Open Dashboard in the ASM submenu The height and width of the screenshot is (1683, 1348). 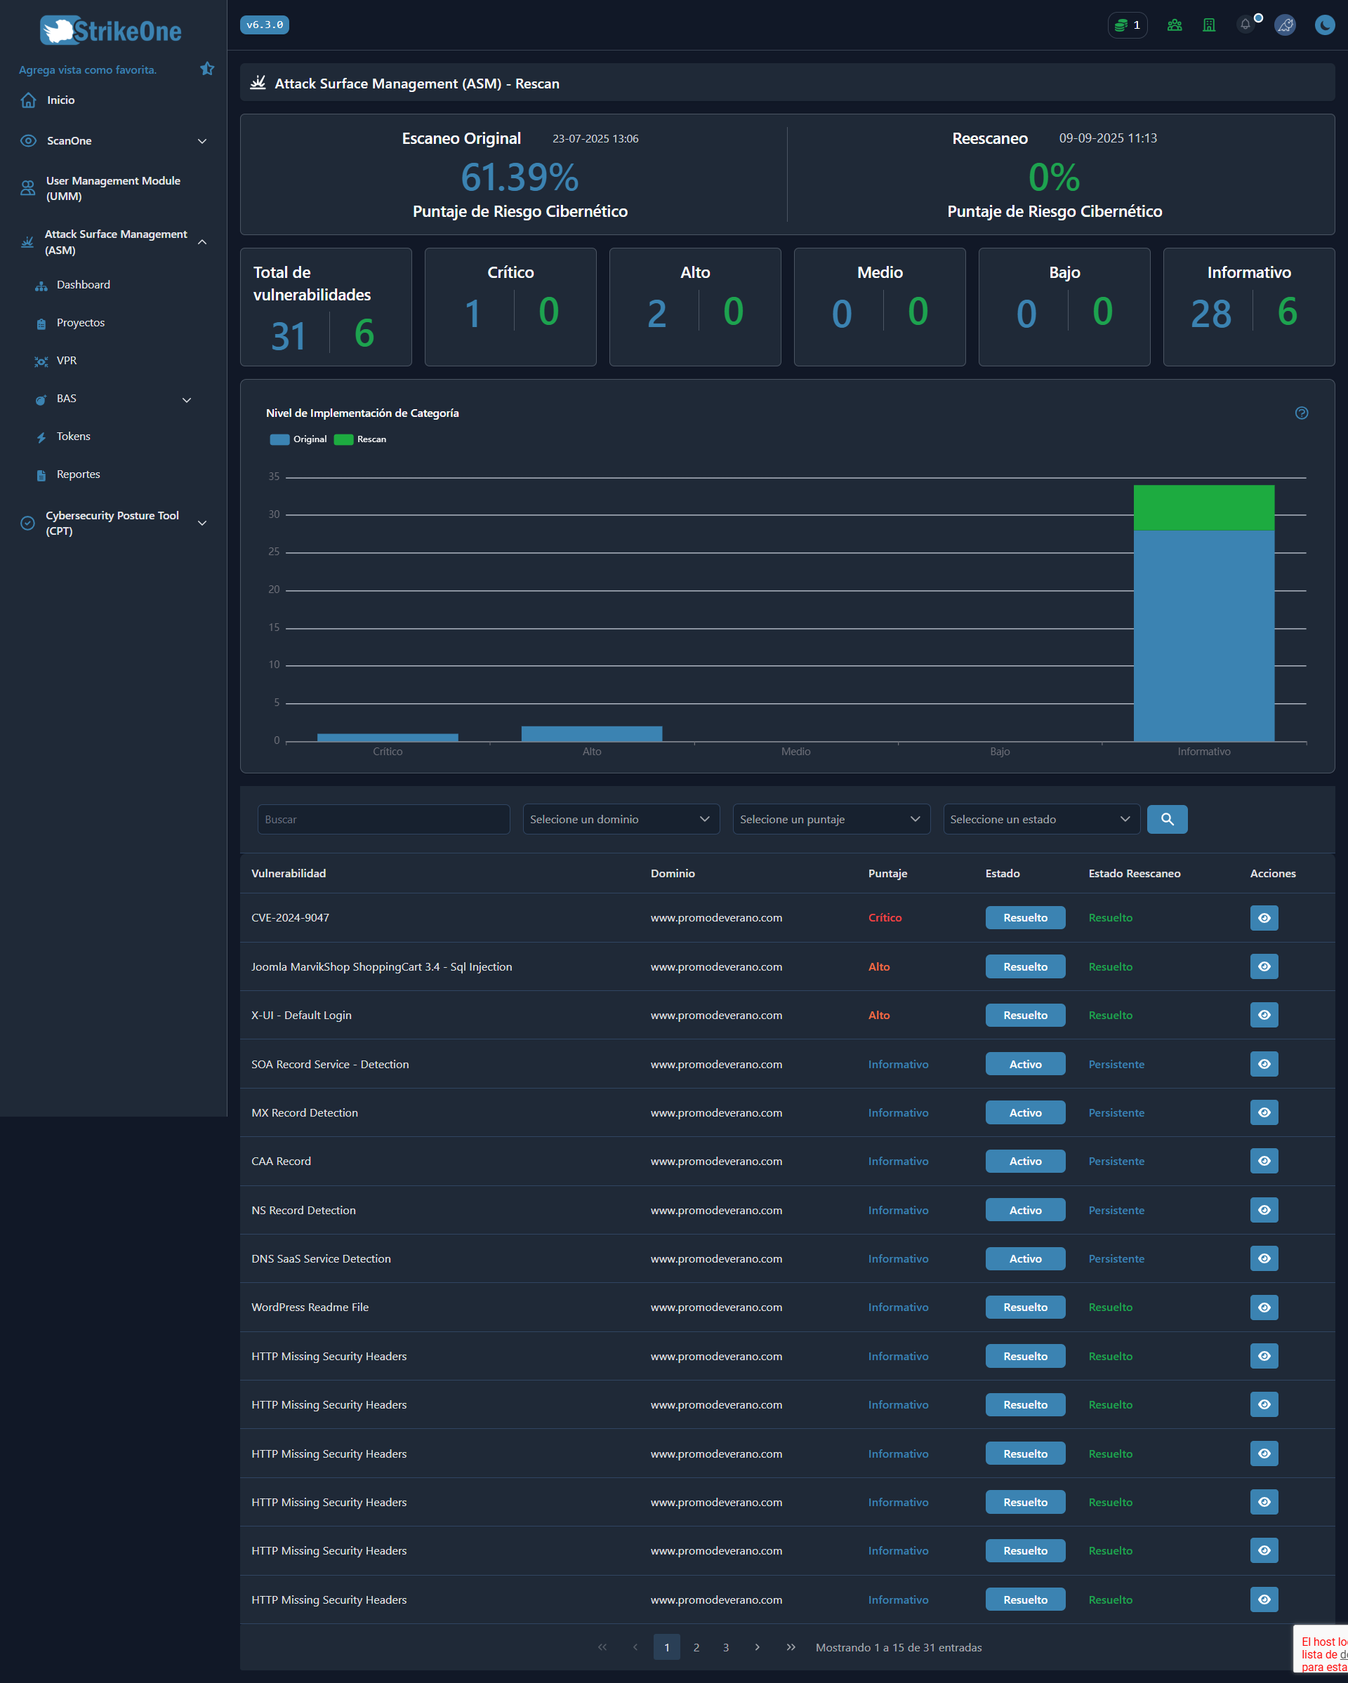click(x=83, y=285)
